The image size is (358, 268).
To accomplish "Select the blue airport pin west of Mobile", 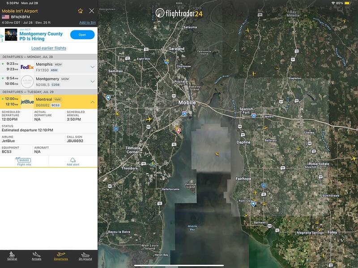I will [108, 98].
